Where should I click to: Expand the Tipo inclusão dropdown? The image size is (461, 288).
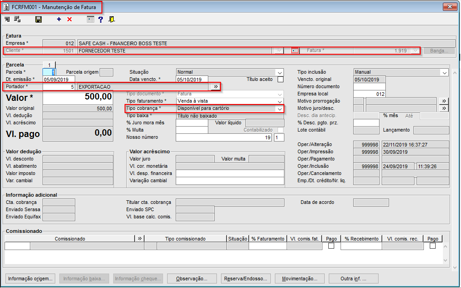click(445, 72)
